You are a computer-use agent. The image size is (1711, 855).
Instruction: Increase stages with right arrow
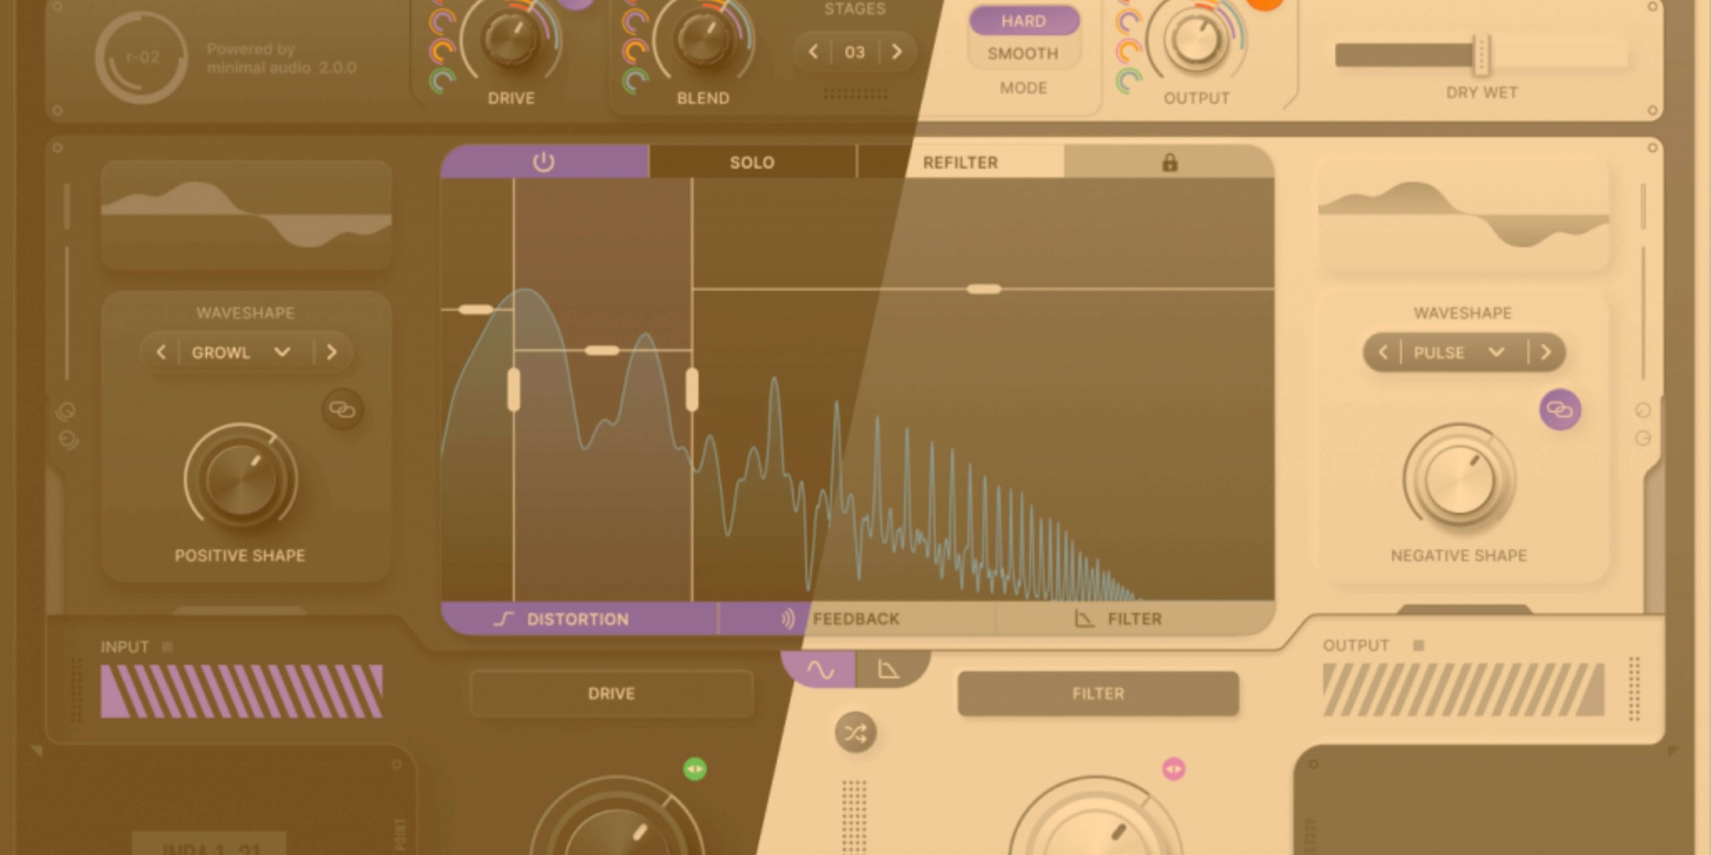point(897,51)
